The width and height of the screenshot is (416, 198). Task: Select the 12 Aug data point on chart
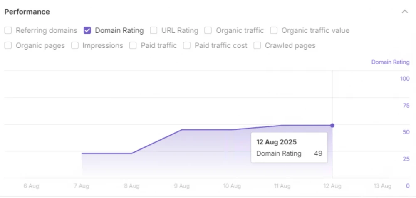[332, 125]
